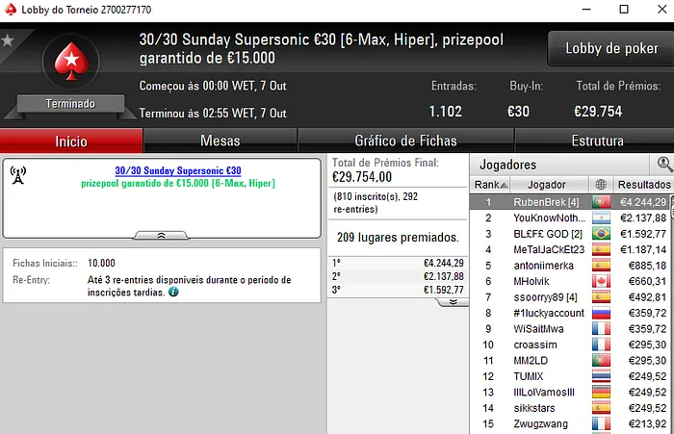This screenshot has width=674, height=434.
Task: Click antoniimerka's Spain flag
Action: pyautogui.click(x=601, y=266)
